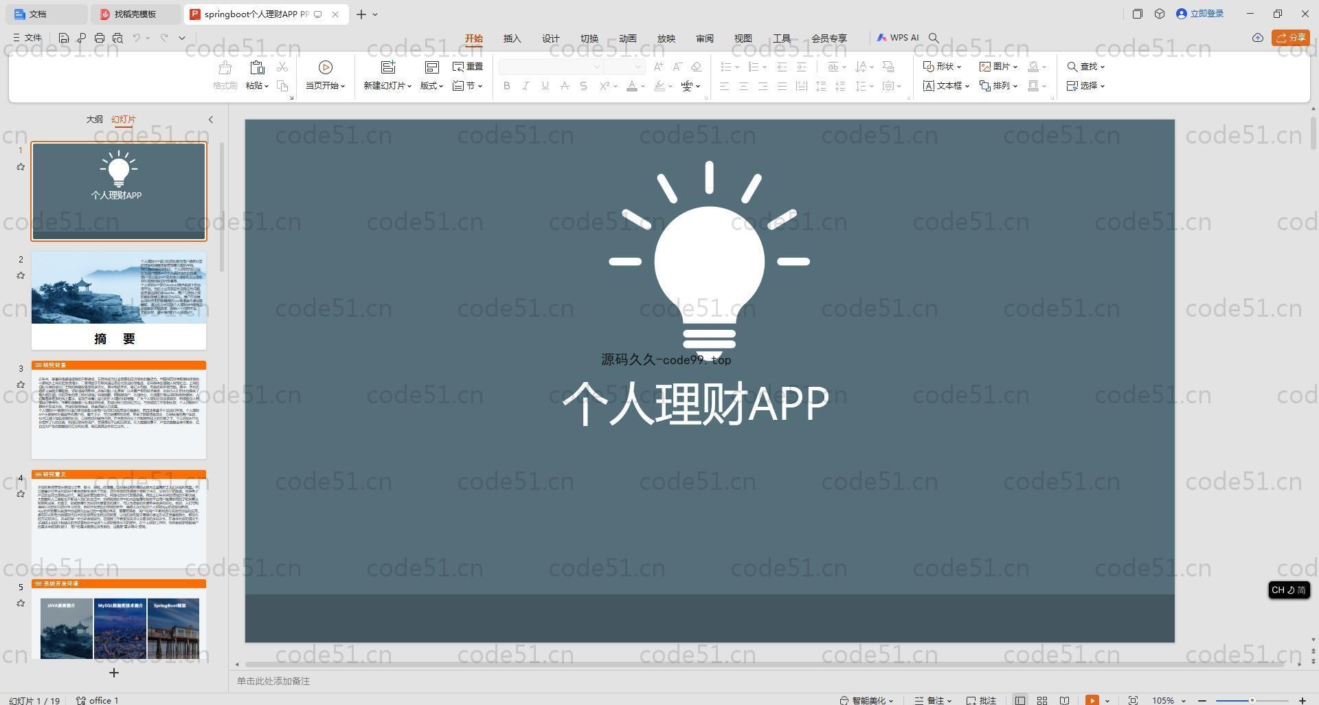
Task: Click the Comments (批注) button in status bar
Action: (981, 700)
